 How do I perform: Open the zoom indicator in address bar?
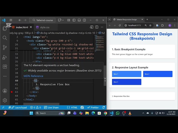point(146,25)
